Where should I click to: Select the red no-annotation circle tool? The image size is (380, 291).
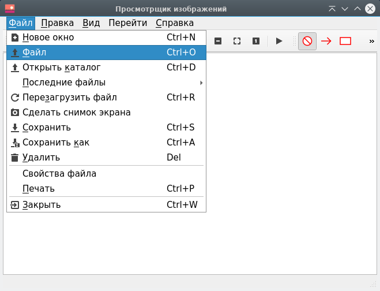click(x=307, y=41)
